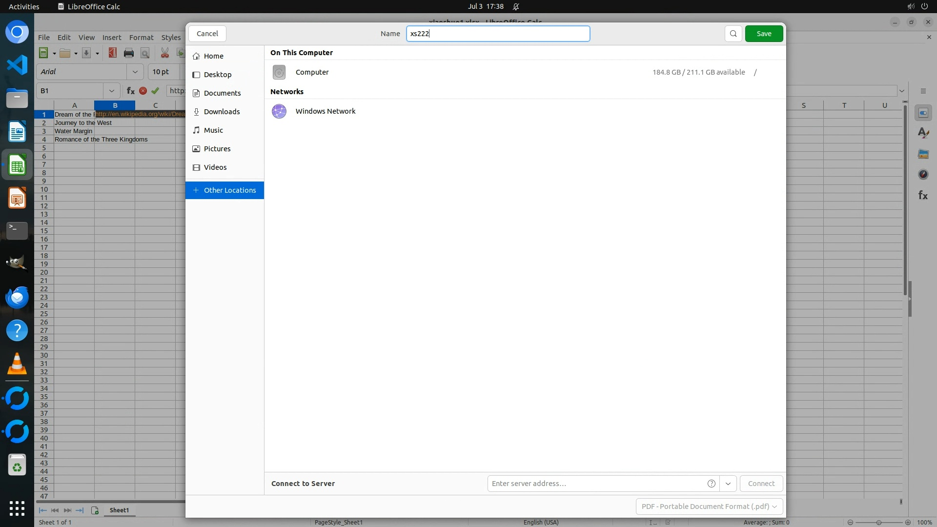The image size is (937, 527).
Task: Click the Function Wizard icon
Action: [x=130, y=91]
